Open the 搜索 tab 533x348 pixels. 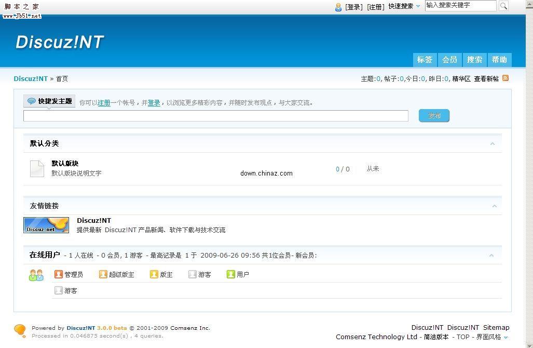pos(474,60)
